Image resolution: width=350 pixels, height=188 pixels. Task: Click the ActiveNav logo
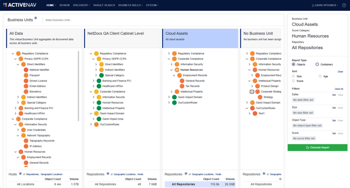[x=20, y=5]
